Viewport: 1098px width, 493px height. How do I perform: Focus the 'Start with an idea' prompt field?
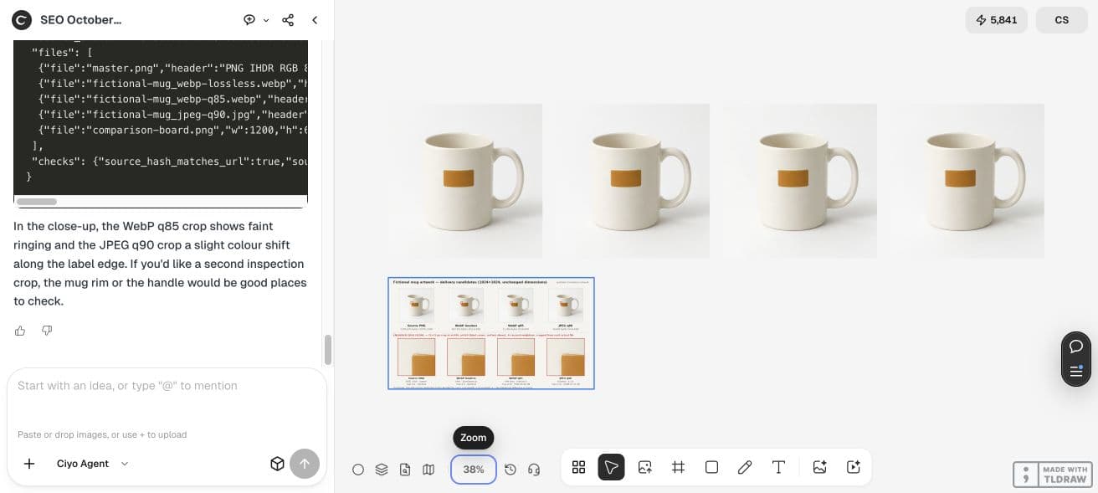(166, 386)
